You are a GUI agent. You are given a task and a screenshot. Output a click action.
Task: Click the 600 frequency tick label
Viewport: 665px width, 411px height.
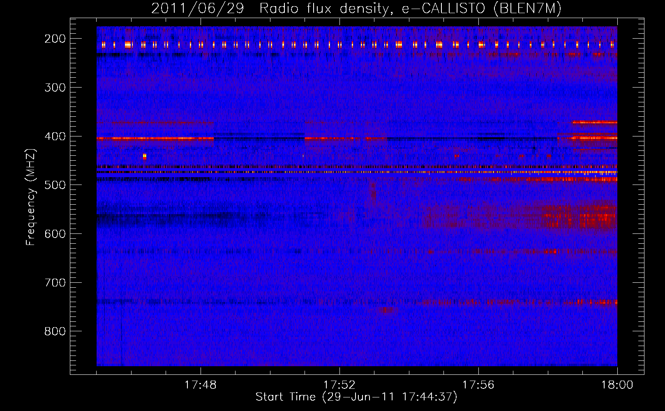click(55, 234)
